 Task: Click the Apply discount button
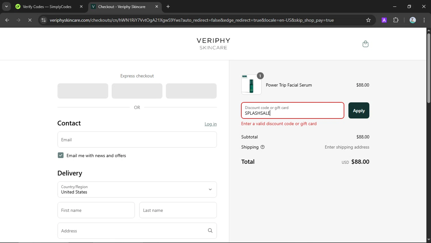[x=359, y=110]
